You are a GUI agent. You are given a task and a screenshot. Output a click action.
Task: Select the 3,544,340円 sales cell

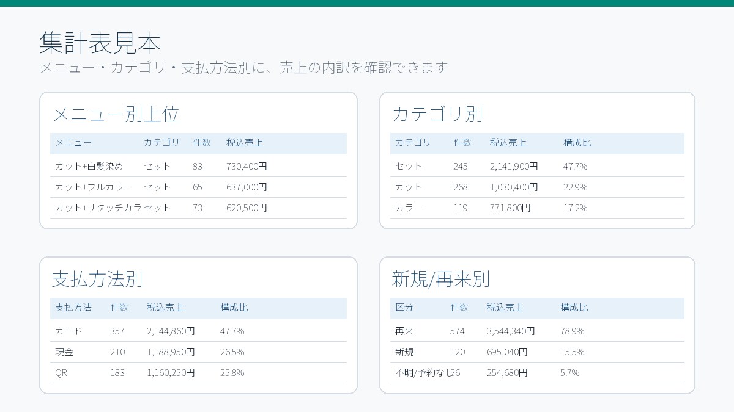click(x=511, y=331)
